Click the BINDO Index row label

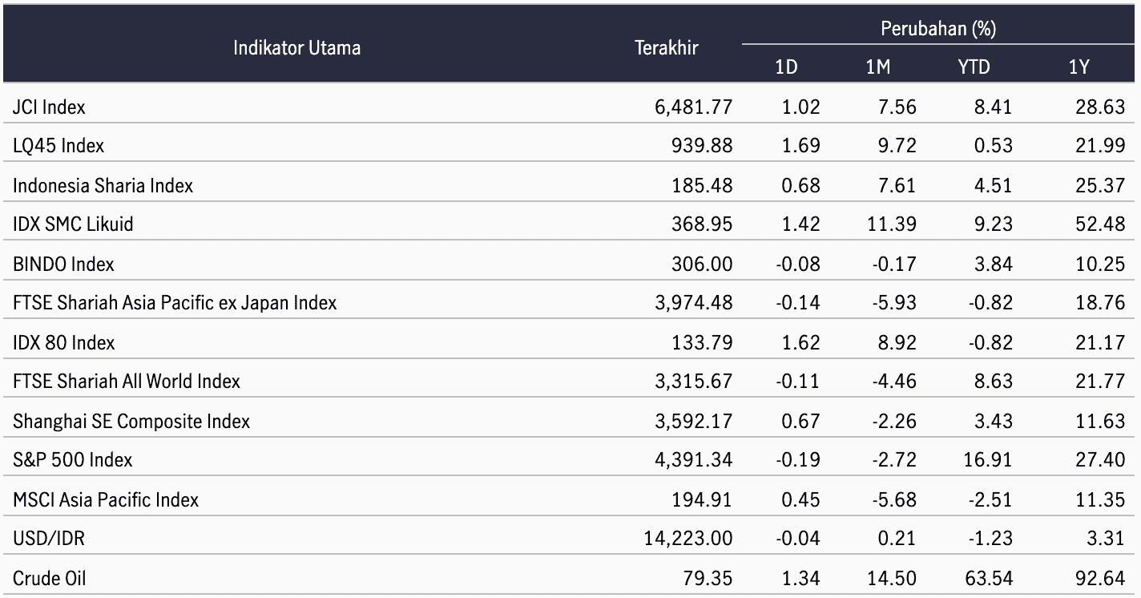coord(63,264)
